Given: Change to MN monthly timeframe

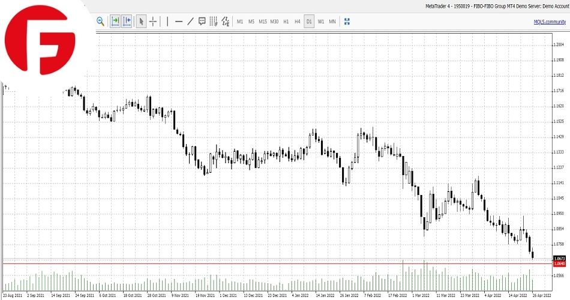Looking at the screenshot, I should click(x=332, y=22).
